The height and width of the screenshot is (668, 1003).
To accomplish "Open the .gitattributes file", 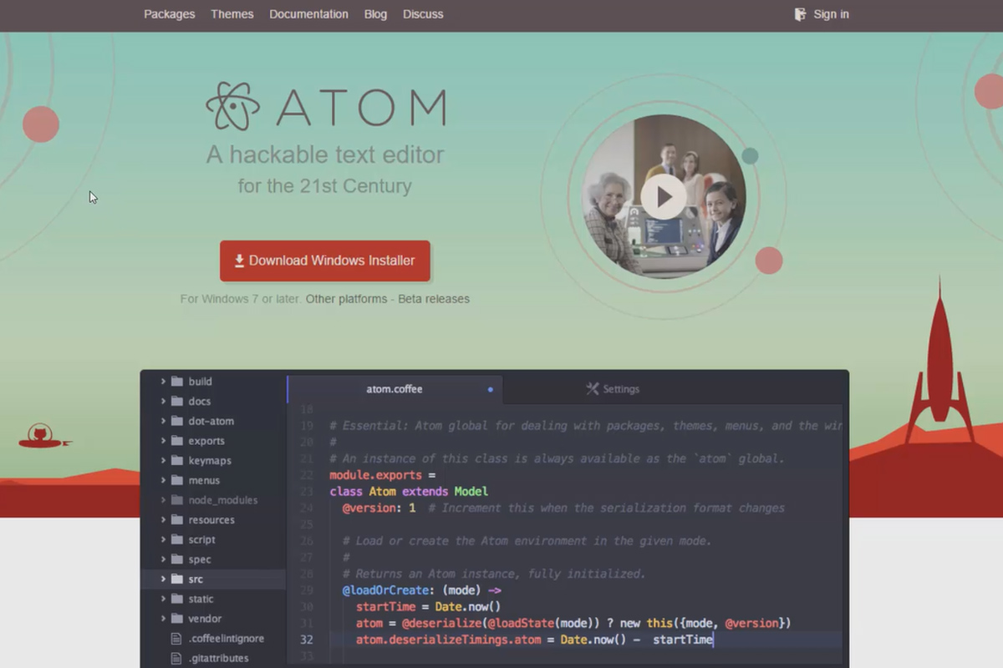I will pyautogui.click(x=218, y=658).
